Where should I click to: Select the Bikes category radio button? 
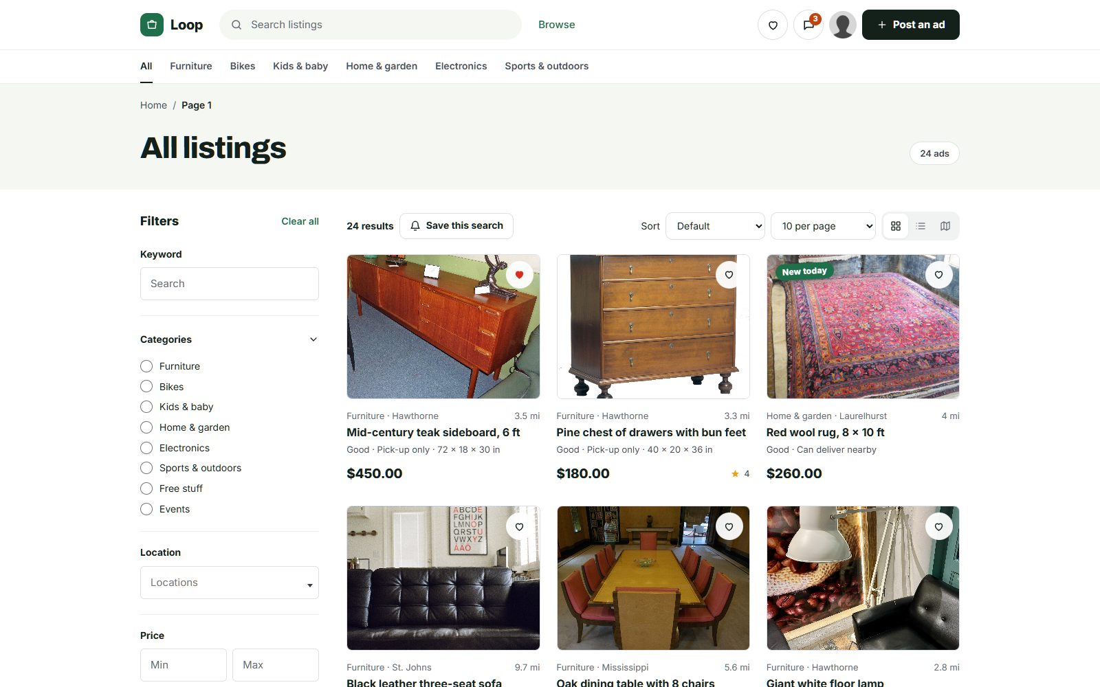point(146,387)
